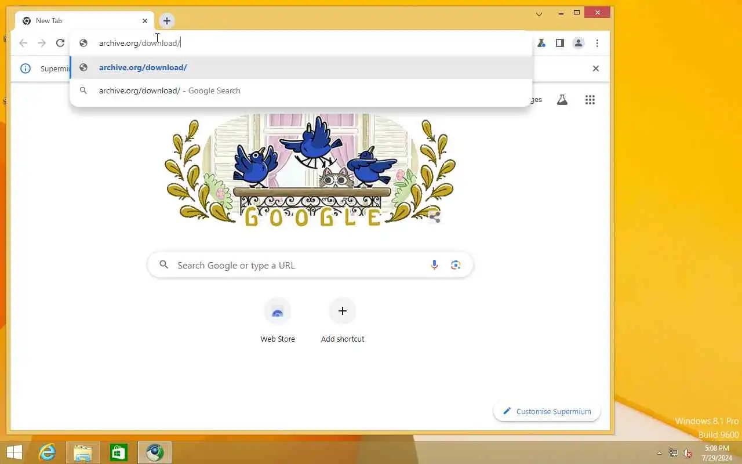Open the experiments flask icon in toolbar
742x464 pixels.
(x=541, y=43)
